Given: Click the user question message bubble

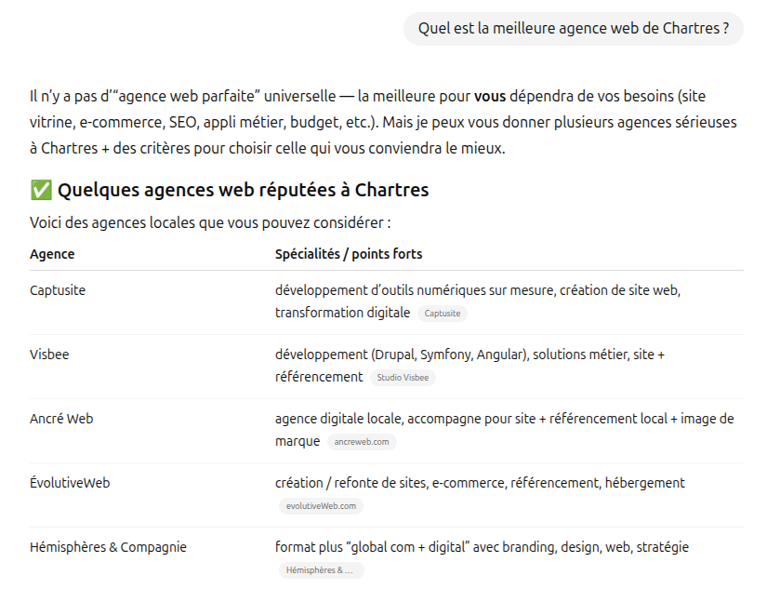Looking at the screenshot, I should (573, 29).
